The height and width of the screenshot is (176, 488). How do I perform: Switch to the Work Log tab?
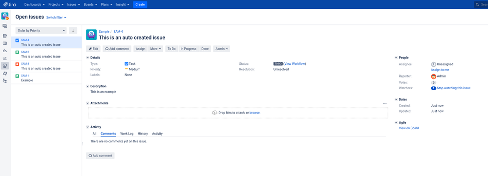pos(127,134)
